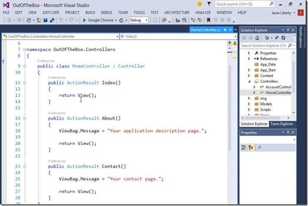Toggle pin on HomeController.cs tab
The width and height of the screenshot is (308, 206).
click(x=225, y=30)
